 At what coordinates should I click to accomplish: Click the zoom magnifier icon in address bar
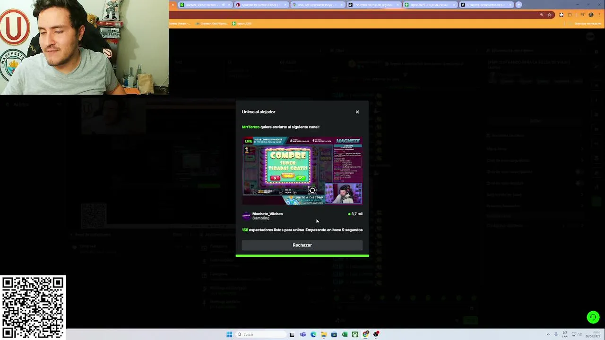[x=542, y=15]
